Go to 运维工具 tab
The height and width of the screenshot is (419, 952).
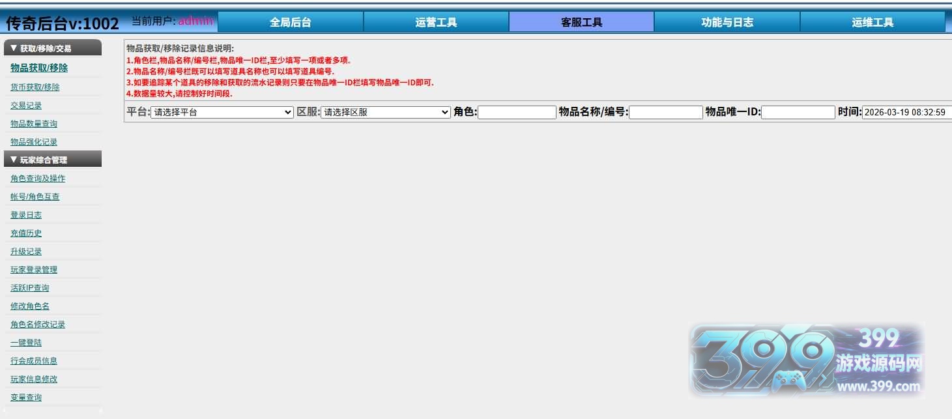click(x=873, y=22)
